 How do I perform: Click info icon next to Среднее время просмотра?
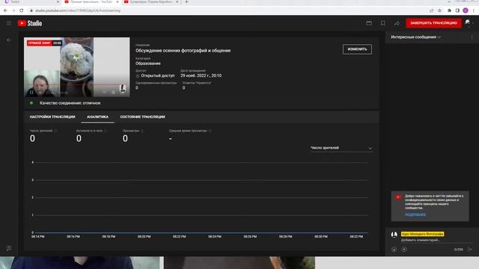point(210,131)
